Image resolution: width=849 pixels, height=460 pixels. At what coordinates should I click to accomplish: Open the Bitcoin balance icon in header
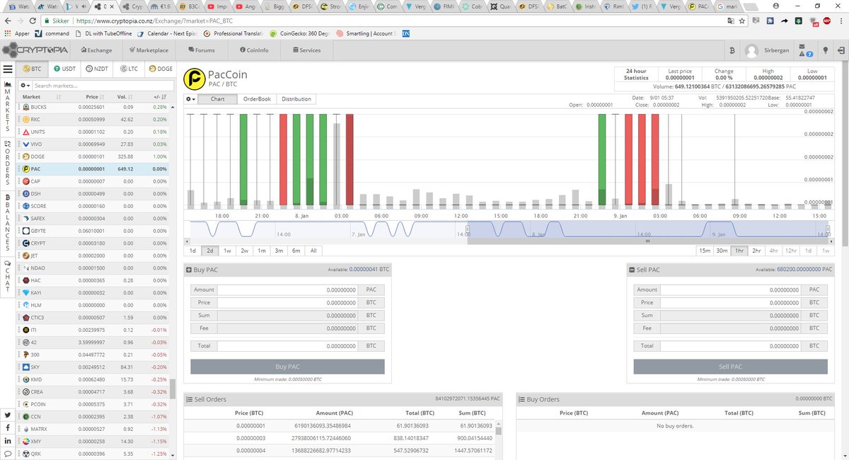pyautogui.click(x=731, y=50)
